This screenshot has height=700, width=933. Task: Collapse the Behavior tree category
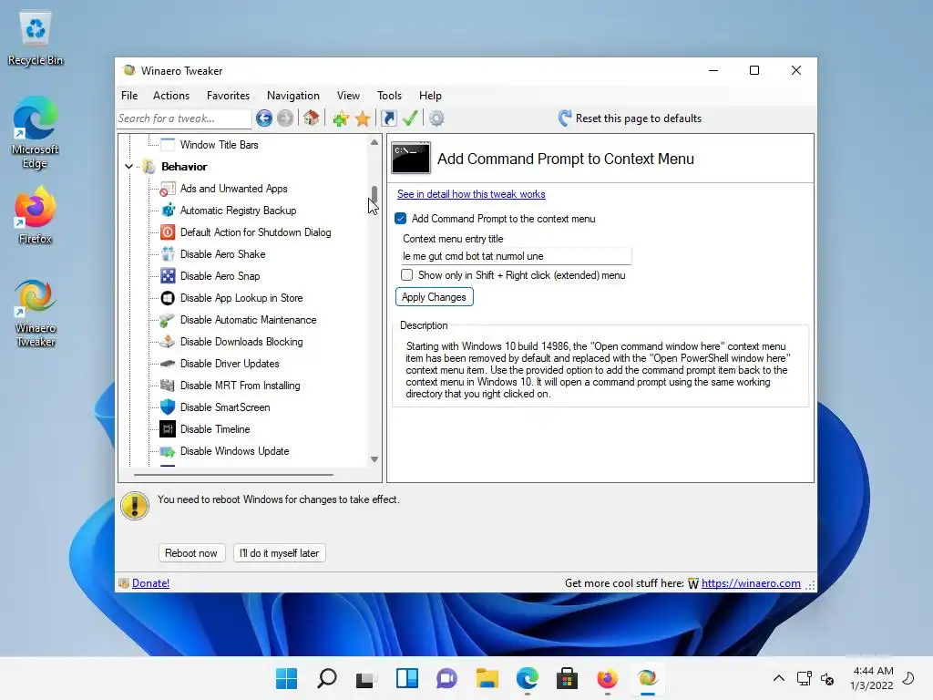point(128,167)
